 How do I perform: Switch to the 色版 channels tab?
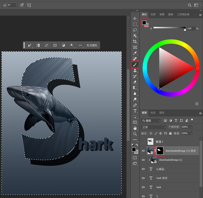pyautogui.click(x=153, y=113)
